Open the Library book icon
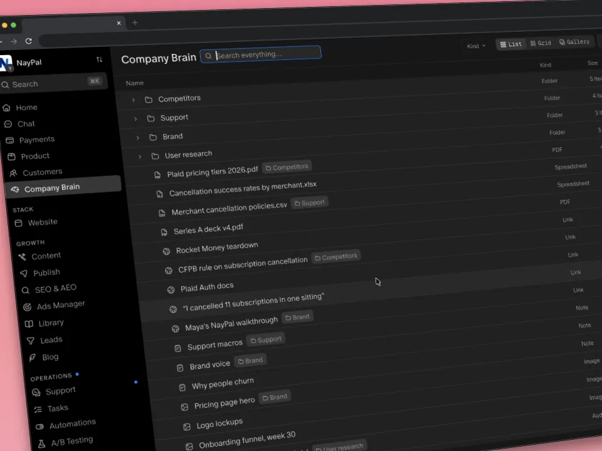This screenshot has width=602, height=451. [29, 324]
